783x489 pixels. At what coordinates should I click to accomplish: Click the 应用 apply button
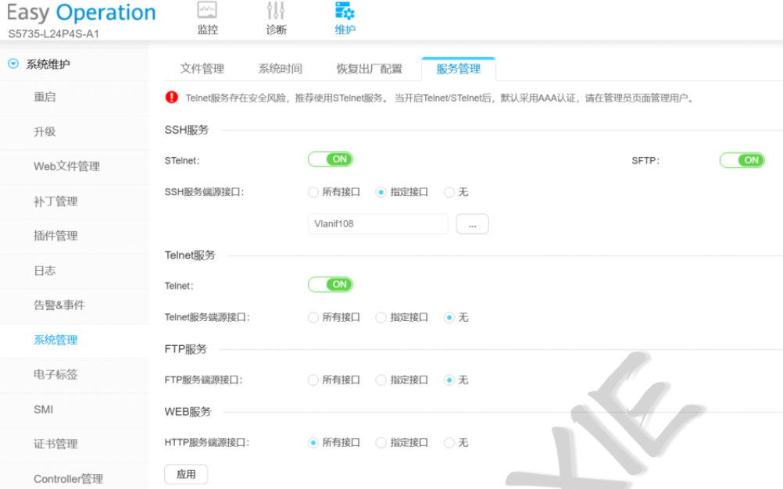click(186, 474)
